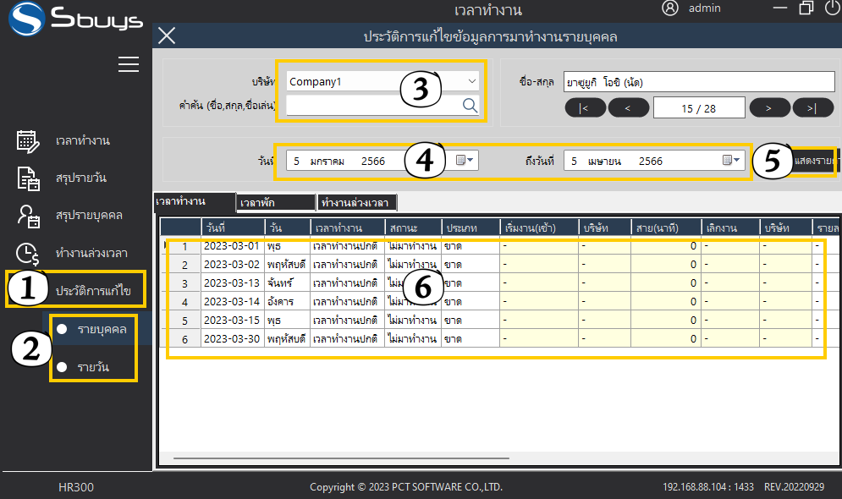Switch to the ทำงานล่วงเวลา tab
Image resolution: width=842 pixels, height=499 pixels.
[355, 203]
